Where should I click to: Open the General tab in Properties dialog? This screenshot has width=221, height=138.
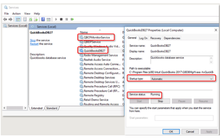132,38
